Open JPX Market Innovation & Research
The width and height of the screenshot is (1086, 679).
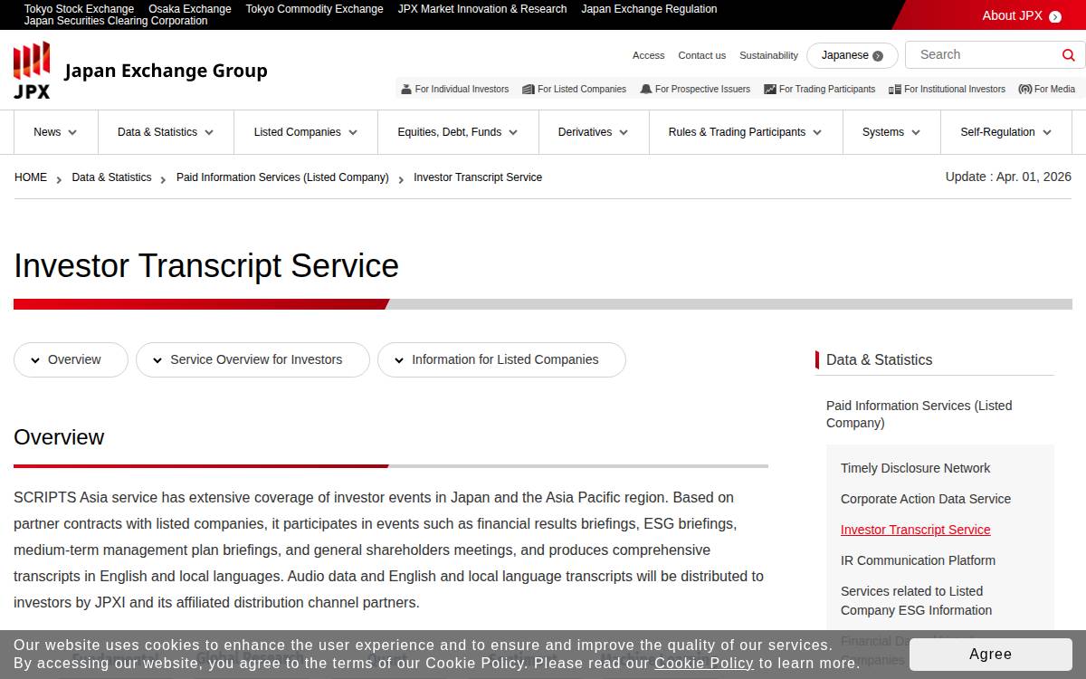(x=482, y=9)
